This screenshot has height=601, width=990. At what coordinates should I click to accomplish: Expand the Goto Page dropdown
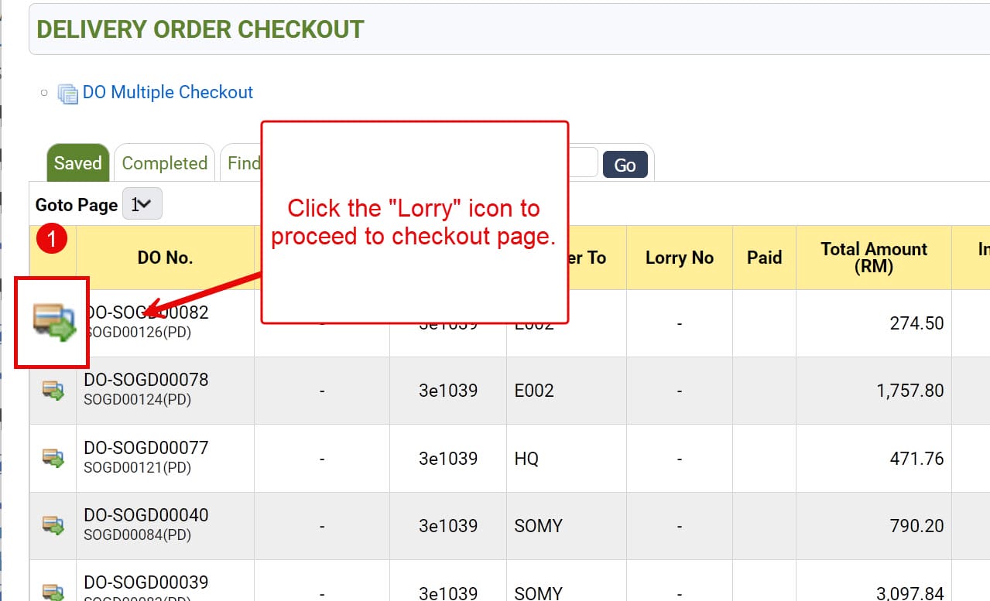[x=142, y=204]
